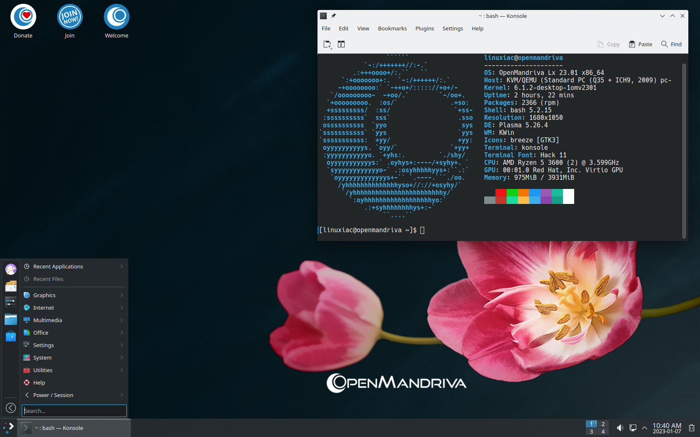Click the Paste button in Konsole toolbar
Viewport: 700px width, 437px height.
tap(640, 44)
